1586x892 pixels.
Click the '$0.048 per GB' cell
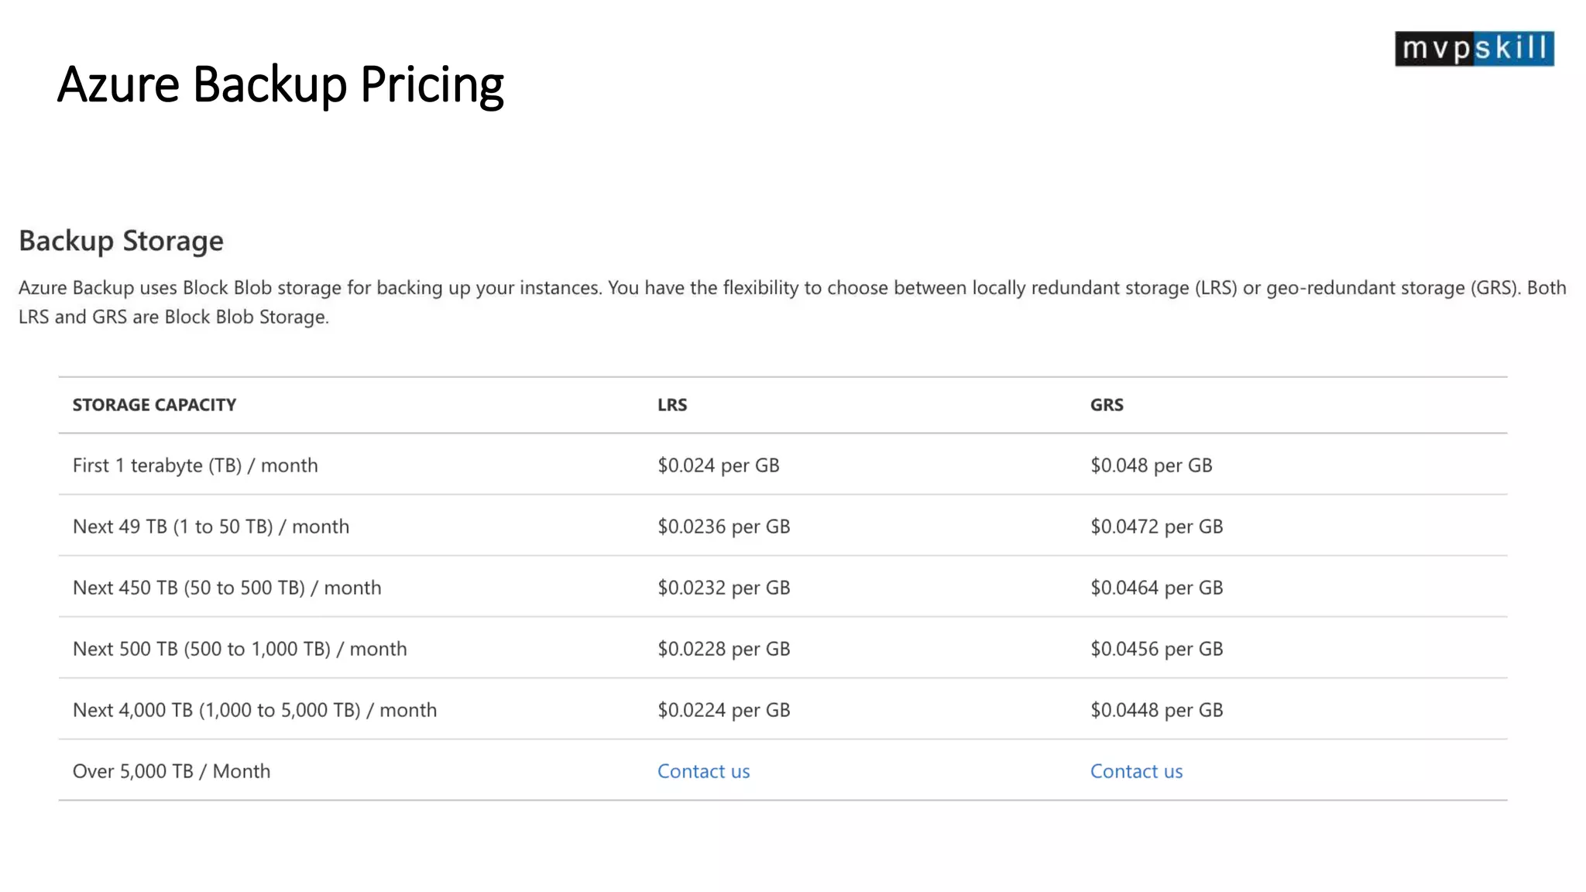pos(1151,465)
